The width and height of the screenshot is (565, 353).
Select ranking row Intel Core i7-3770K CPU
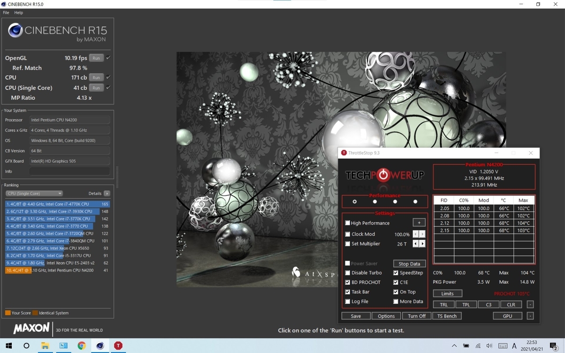point(57,219)
